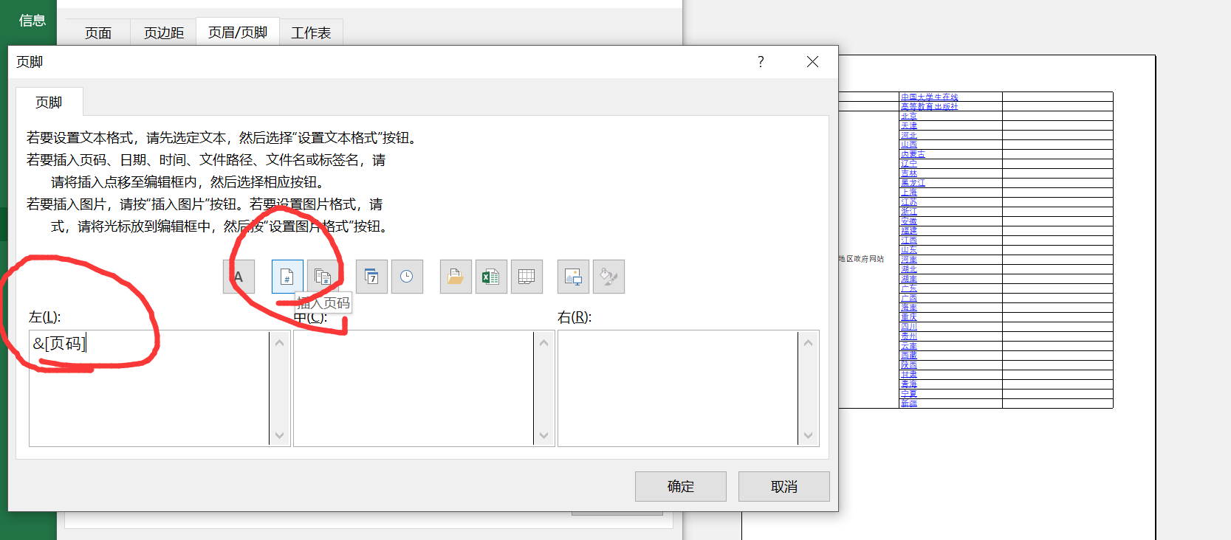The image size is (1231, 540).
Task: Switch to the 工作表 tab
Action: (311, 32)
